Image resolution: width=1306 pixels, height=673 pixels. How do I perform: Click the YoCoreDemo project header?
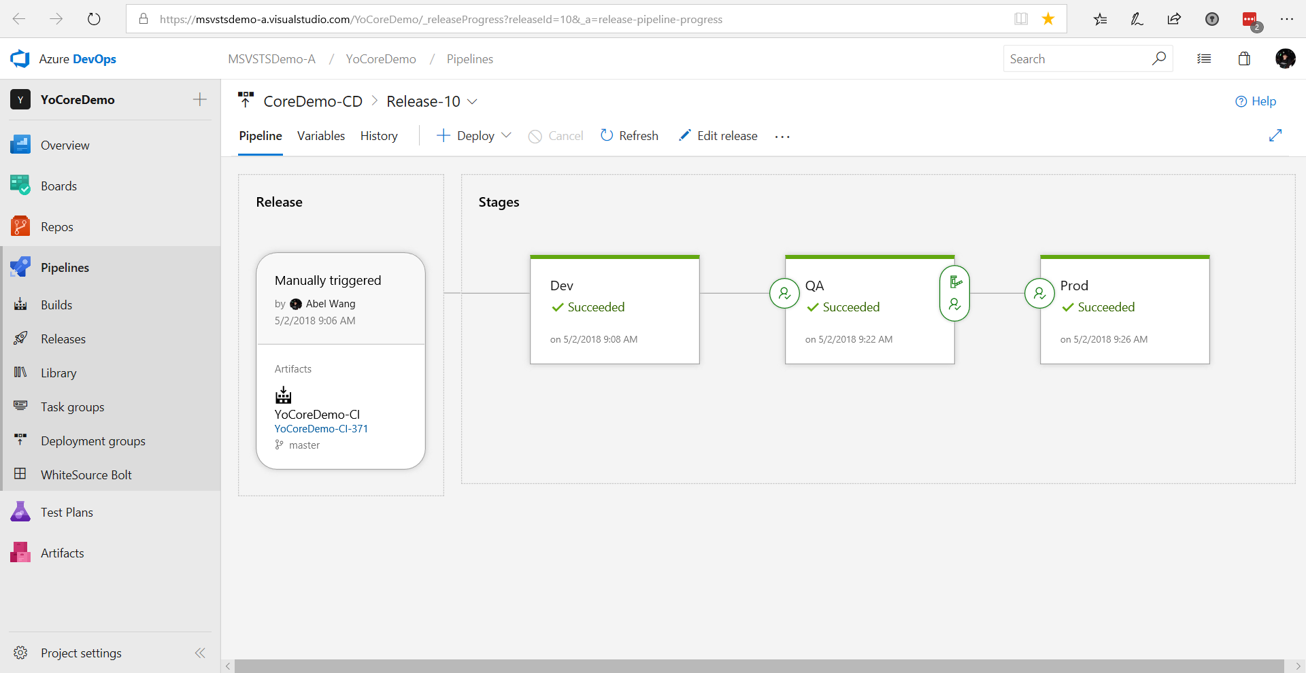[x=78, y=99]
